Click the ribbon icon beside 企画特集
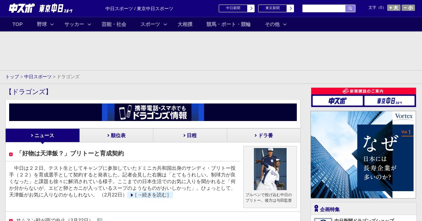The image size is (422, 221). (x=316, y=209)
